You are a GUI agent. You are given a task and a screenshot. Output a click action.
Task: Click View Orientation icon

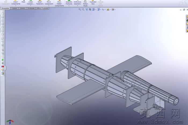(93, 9)
